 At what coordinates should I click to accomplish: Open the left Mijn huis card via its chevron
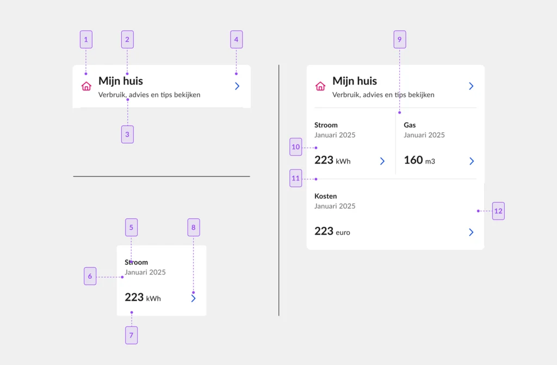coord(237,86)
